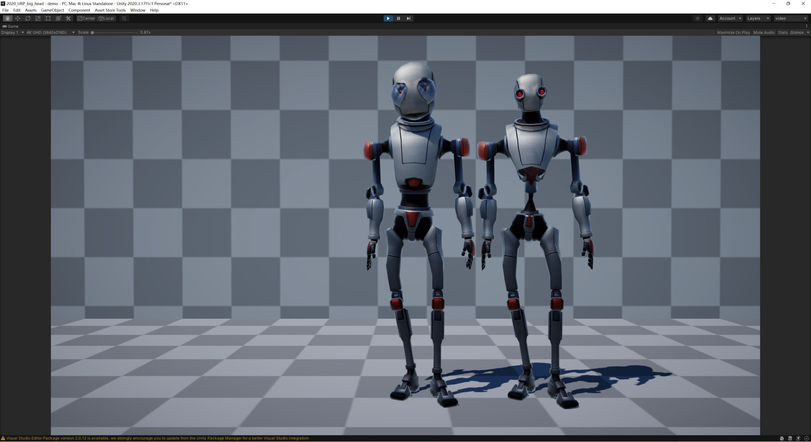The height and width of the screenshot is (442, 811).
Task: Open the Display 1 dropdown
Action: coord(12,32)
